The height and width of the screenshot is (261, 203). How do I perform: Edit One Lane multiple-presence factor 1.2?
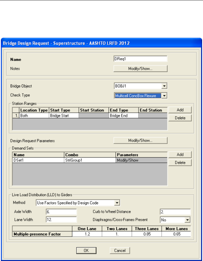pos(87,234)
